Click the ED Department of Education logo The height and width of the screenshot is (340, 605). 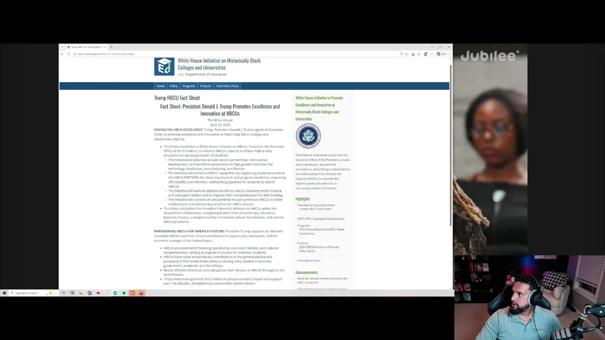[x=164, y=67]
